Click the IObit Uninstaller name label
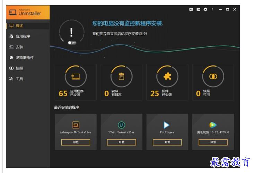Screen dimensions: 253x173 121,133
